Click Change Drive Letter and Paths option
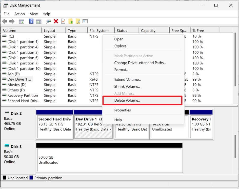The image size is (239, 189). click(140, 63)
